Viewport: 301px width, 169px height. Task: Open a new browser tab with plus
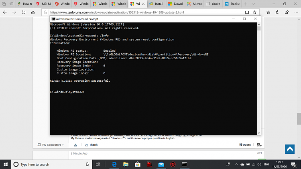pos(246,4)
